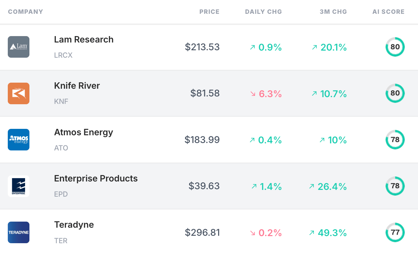Click Lam Research AI score ring
Screen dimensions: 418x255
pos(395,47)
